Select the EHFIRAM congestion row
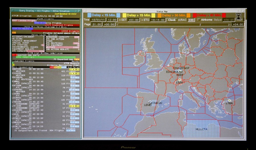Screen dimensions: 256x150 click(x=46, y=86)
